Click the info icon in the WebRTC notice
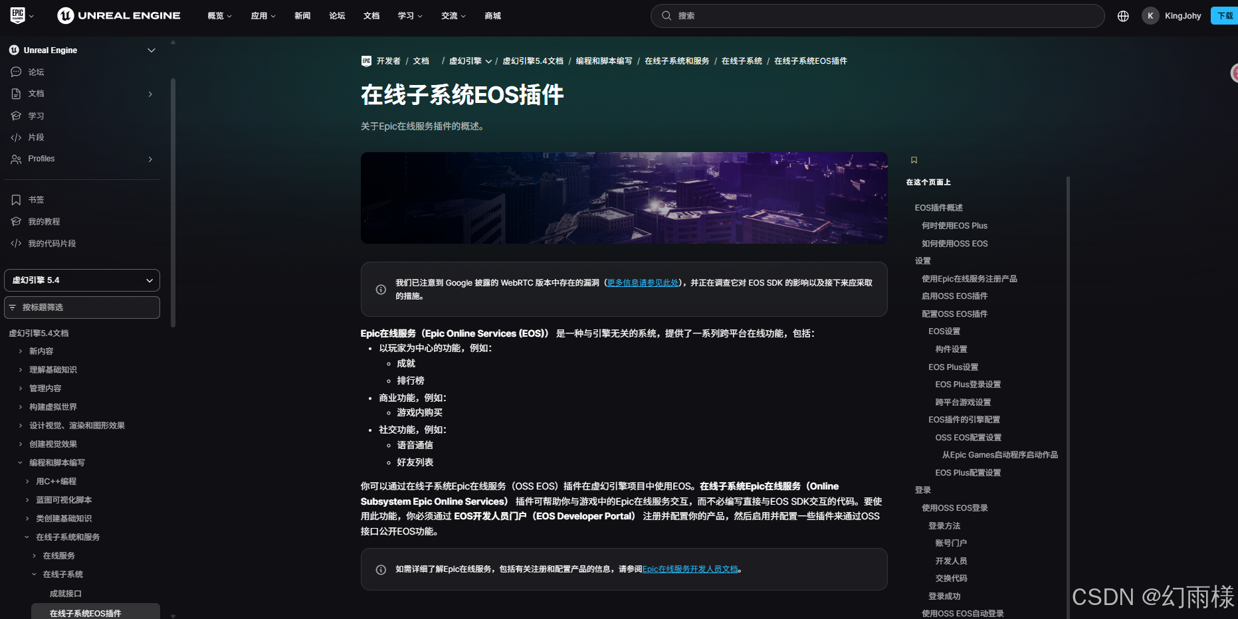The width and height of the screenshot is (1238, 619). (381, 290)
